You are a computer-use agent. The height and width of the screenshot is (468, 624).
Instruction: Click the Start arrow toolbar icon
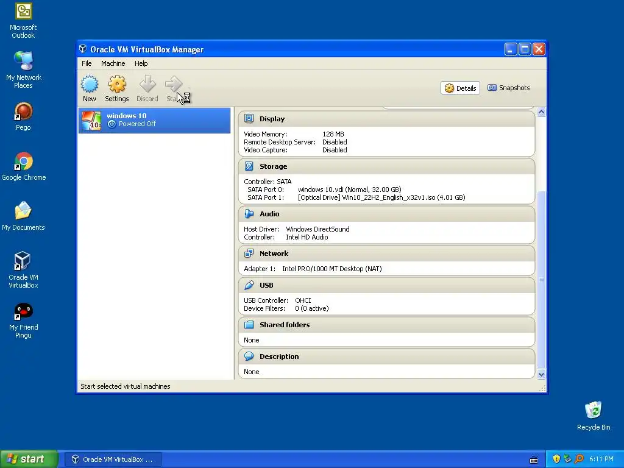click(174, 84)
